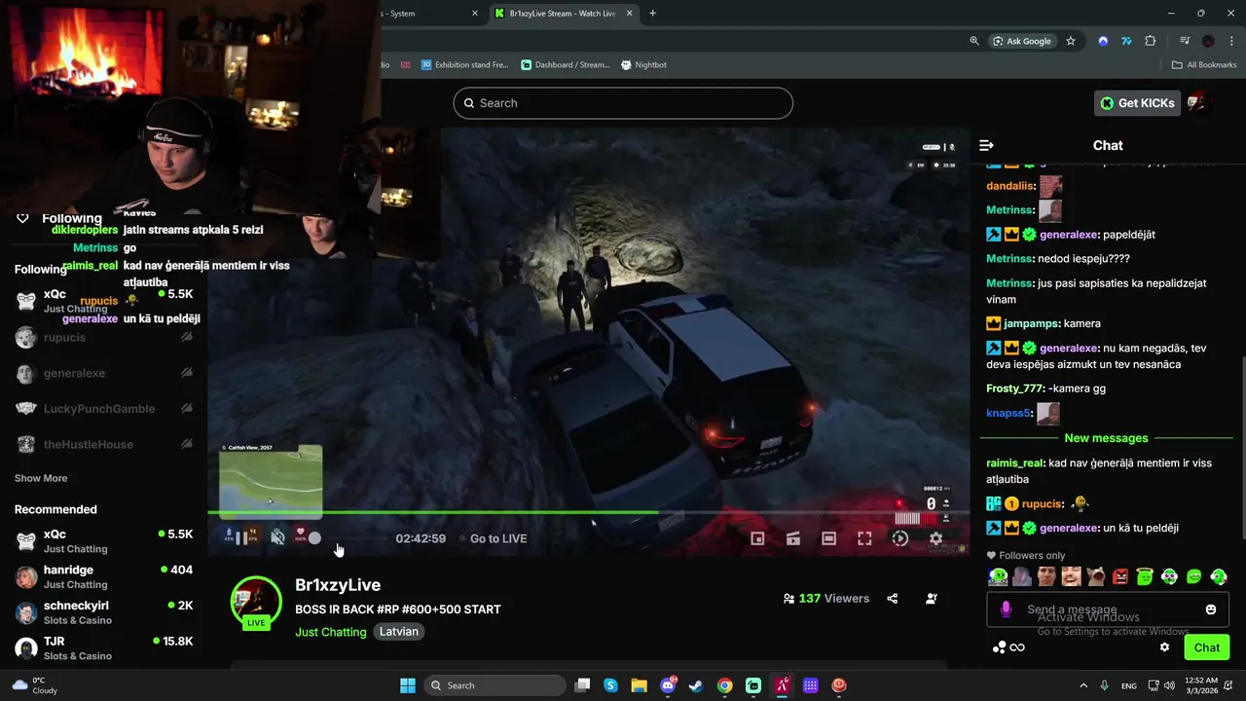Screen dimensions: 1246x701
Task: Select Br1xzyLive Stream browser tab
Action: 563,14
